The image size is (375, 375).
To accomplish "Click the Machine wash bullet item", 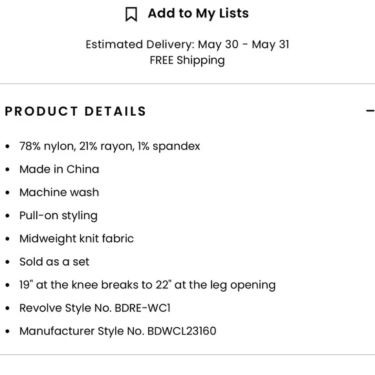I will point(59,192).
